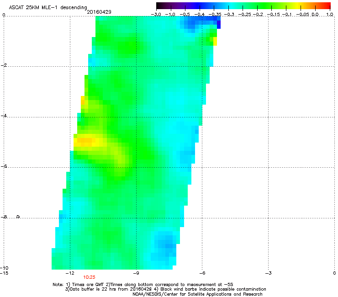Click the -1.0 color scale label
This screenshot has width=338, height=297.
[x=170, y=15]
